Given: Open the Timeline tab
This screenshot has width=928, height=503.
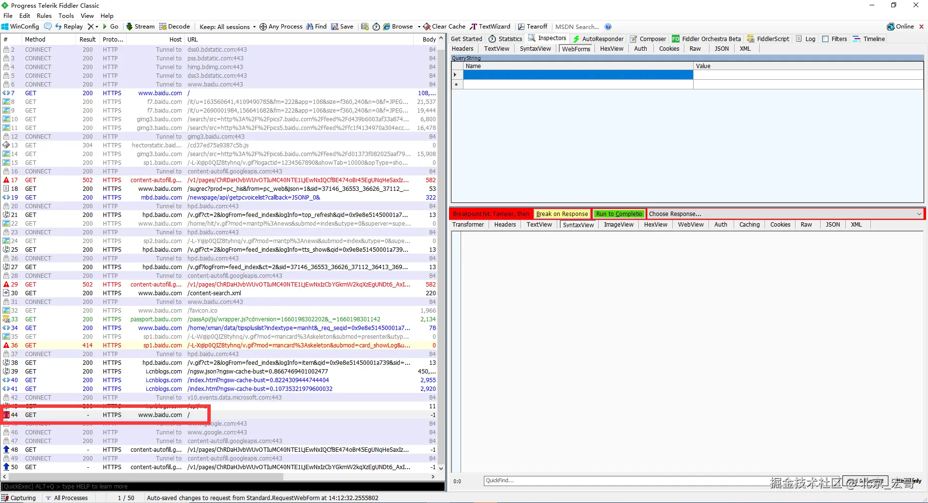Looking at the screenshot, I should tap(869, 39).
